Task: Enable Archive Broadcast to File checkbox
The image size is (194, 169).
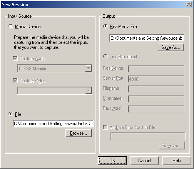Action: [105, 127]
